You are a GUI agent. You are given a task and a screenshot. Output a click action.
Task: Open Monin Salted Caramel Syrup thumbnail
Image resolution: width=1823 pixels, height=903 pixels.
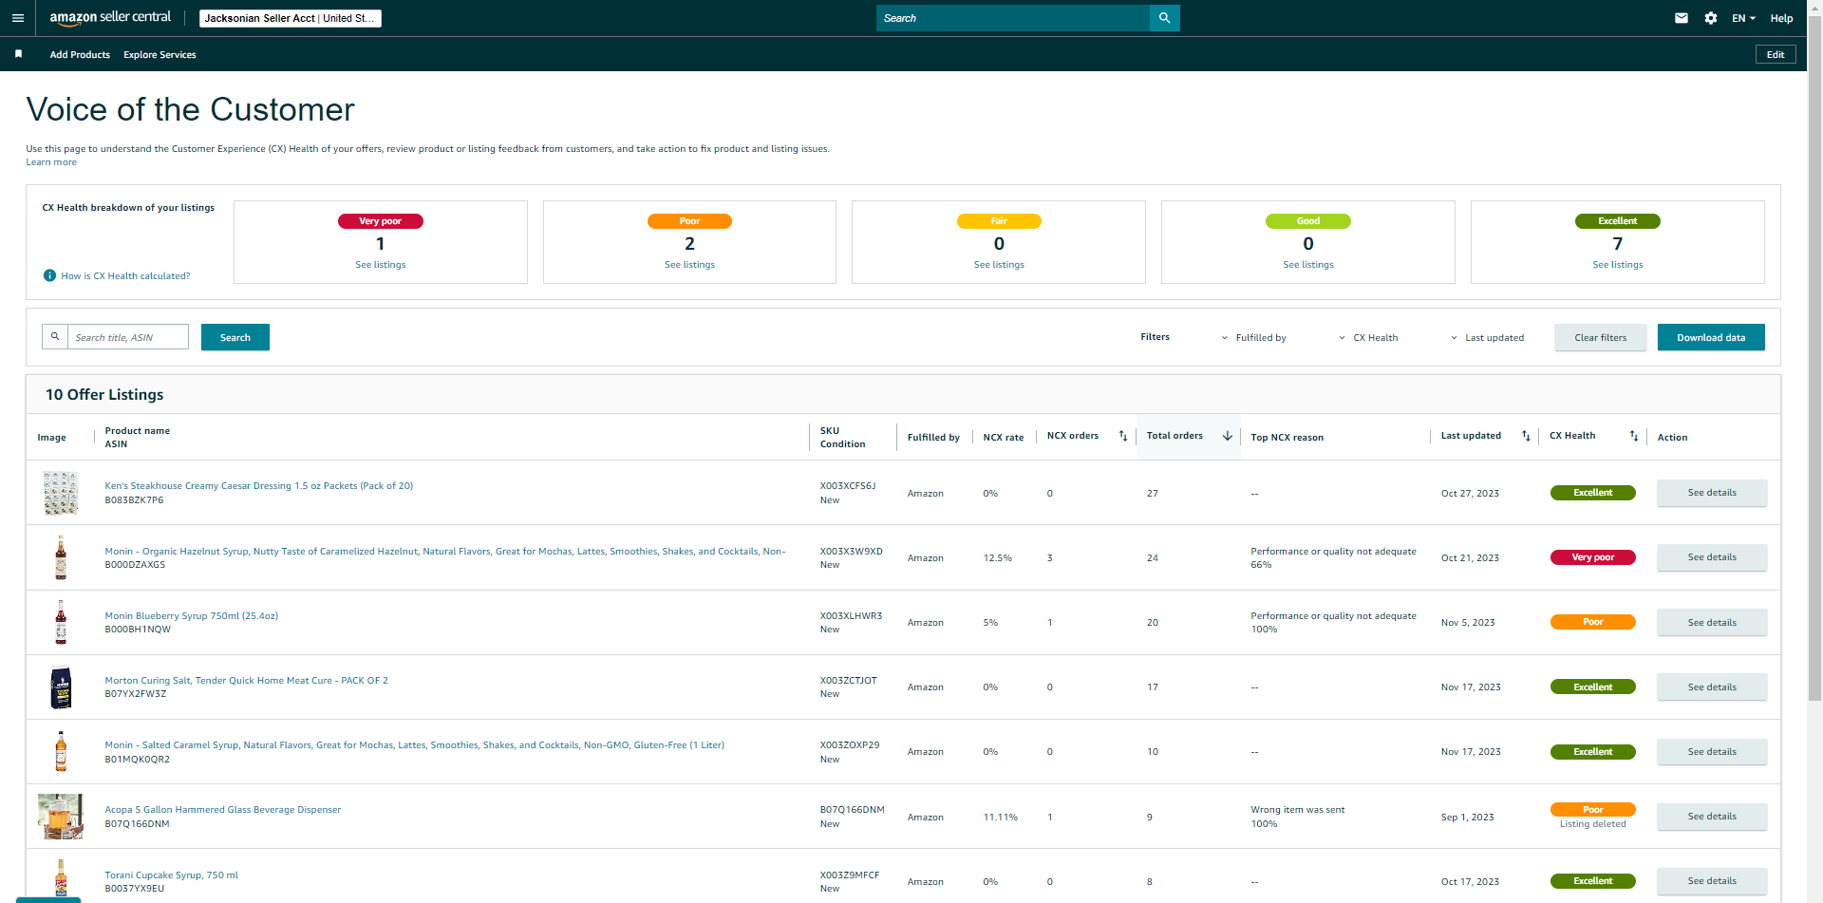coord(61,752)
